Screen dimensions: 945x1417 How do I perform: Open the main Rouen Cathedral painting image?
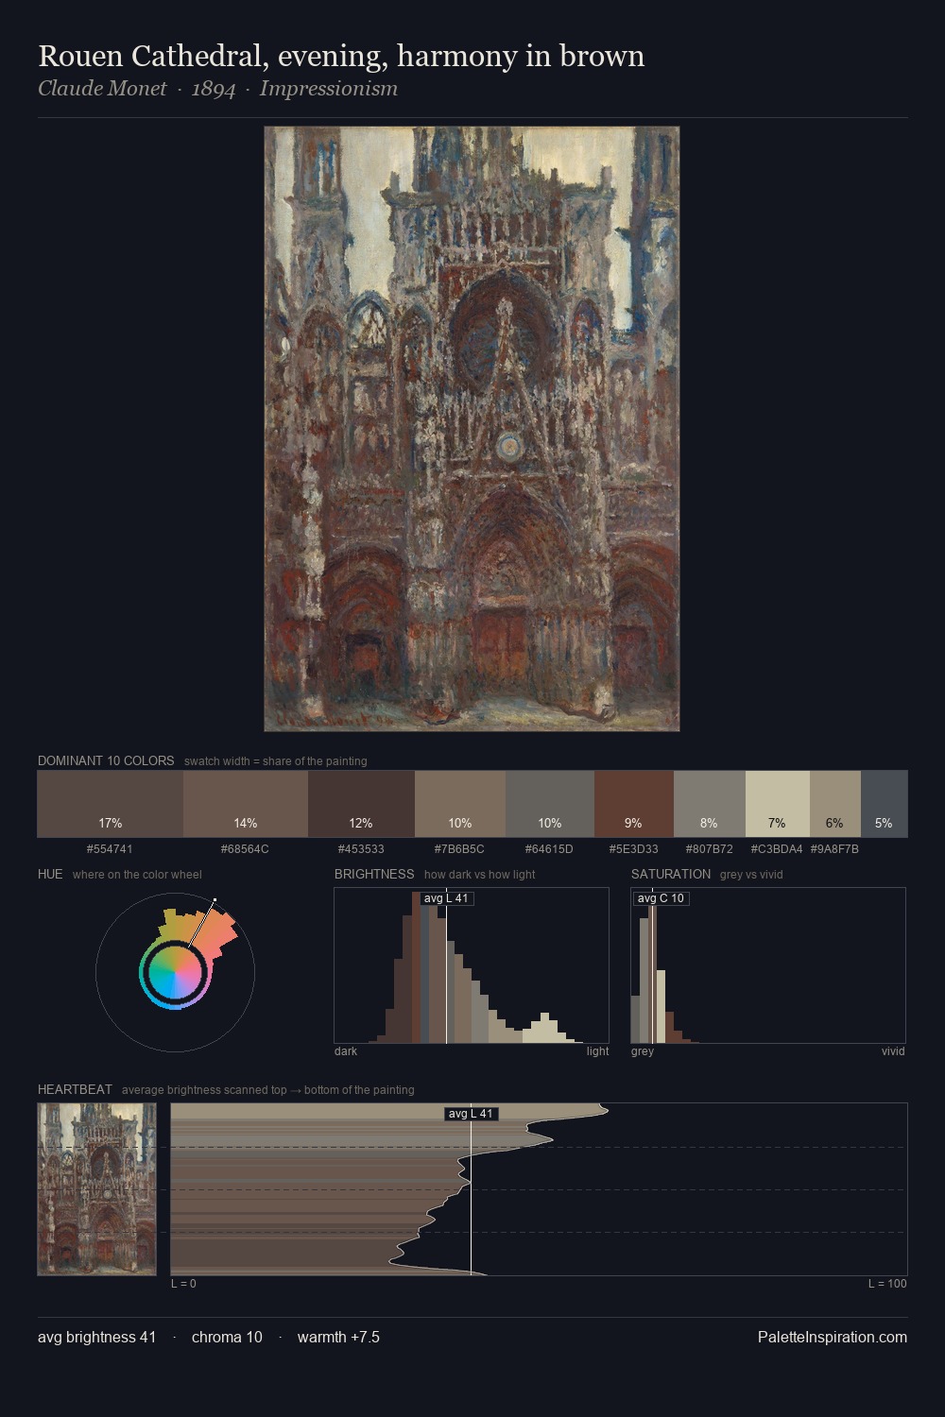point(472,429)
